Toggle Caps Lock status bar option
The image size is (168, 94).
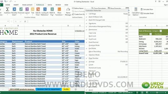pyautogui.click(x=107, y=33)
